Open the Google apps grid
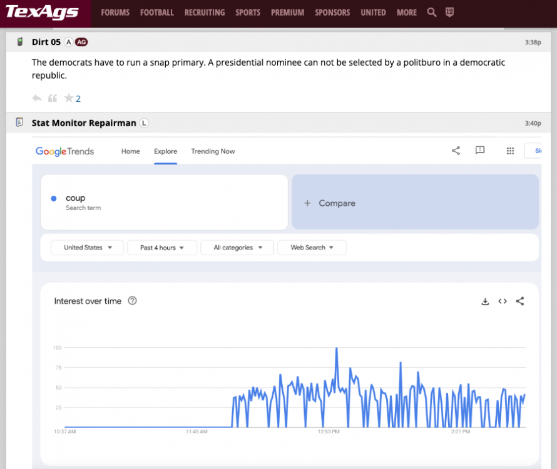This screenshot has width=557, height=469. (510, 151)
